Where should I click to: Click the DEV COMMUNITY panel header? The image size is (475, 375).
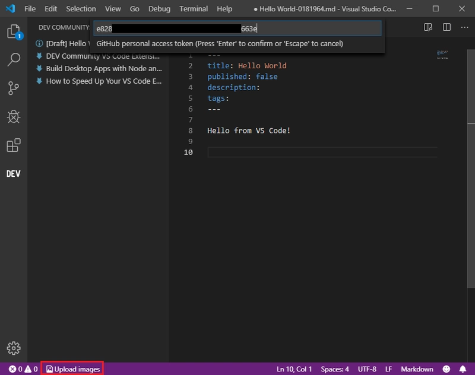64,27
